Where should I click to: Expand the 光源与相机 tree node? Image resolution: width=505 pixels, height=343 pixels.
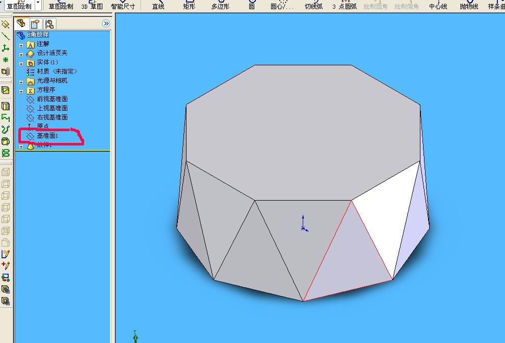tap(21, 82)
